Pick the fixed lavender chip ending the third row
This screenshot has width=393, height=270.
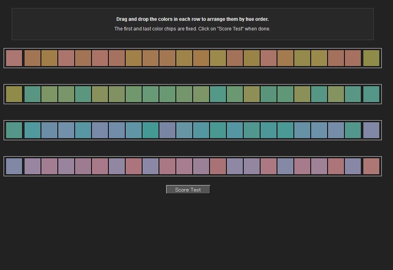coord(371,130)
